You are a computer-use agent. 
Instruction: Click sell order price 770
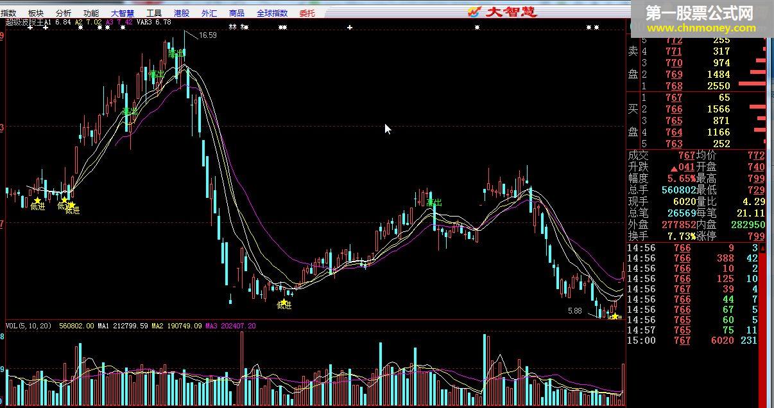pos(674,63)
